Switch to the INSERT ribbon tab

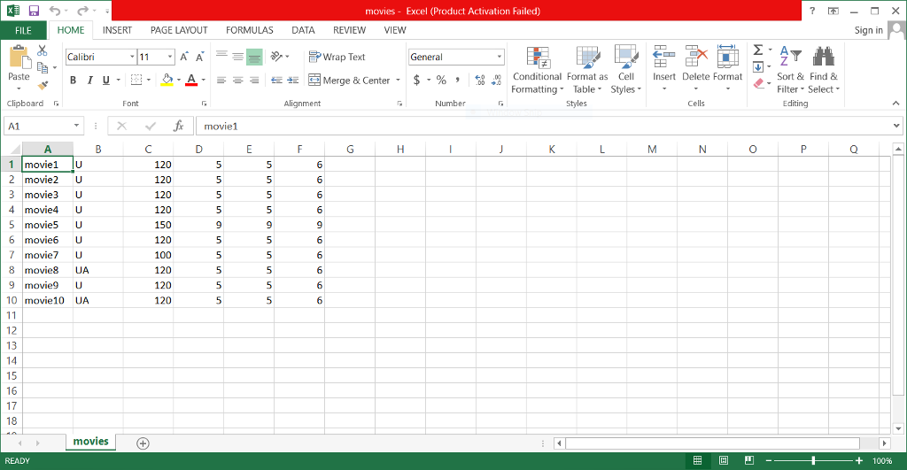click(x=118, y=30)
